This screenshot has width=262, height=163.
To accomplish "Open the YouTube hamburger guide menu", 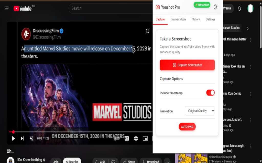I will click(7, 8).
